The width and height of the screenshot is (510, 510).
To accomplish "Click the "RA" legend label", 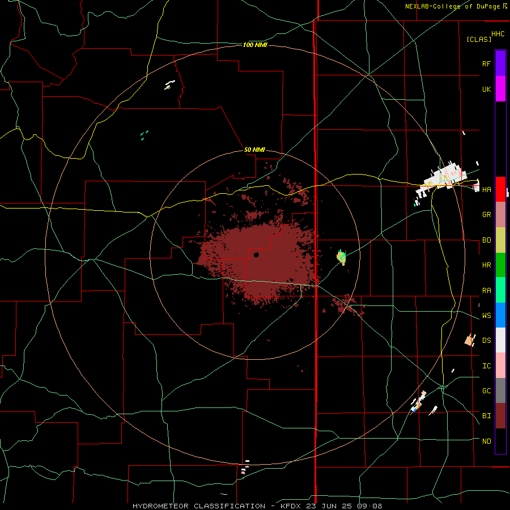I will click(486, 291).
